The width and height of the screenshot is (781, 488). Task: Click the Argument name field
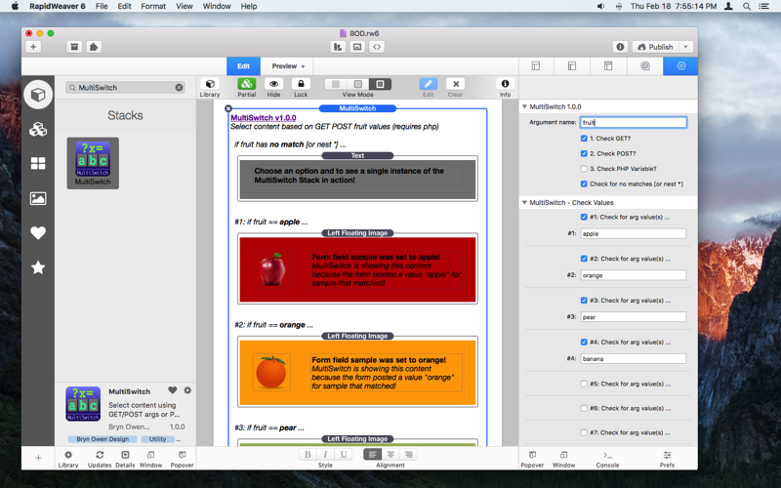click(x=633, y=123)
